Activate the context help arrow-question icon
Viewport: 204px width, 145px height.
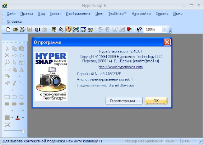click(x=139, y=29)
